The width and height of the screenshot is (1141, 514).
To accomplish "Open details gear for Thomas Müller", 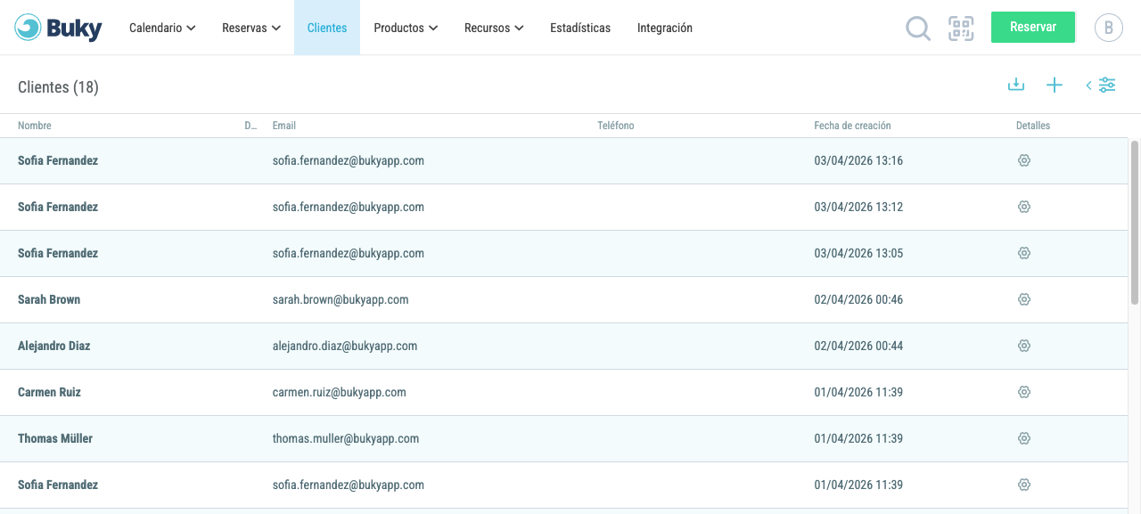I will pyautogui.click(x=1024, y=438).
